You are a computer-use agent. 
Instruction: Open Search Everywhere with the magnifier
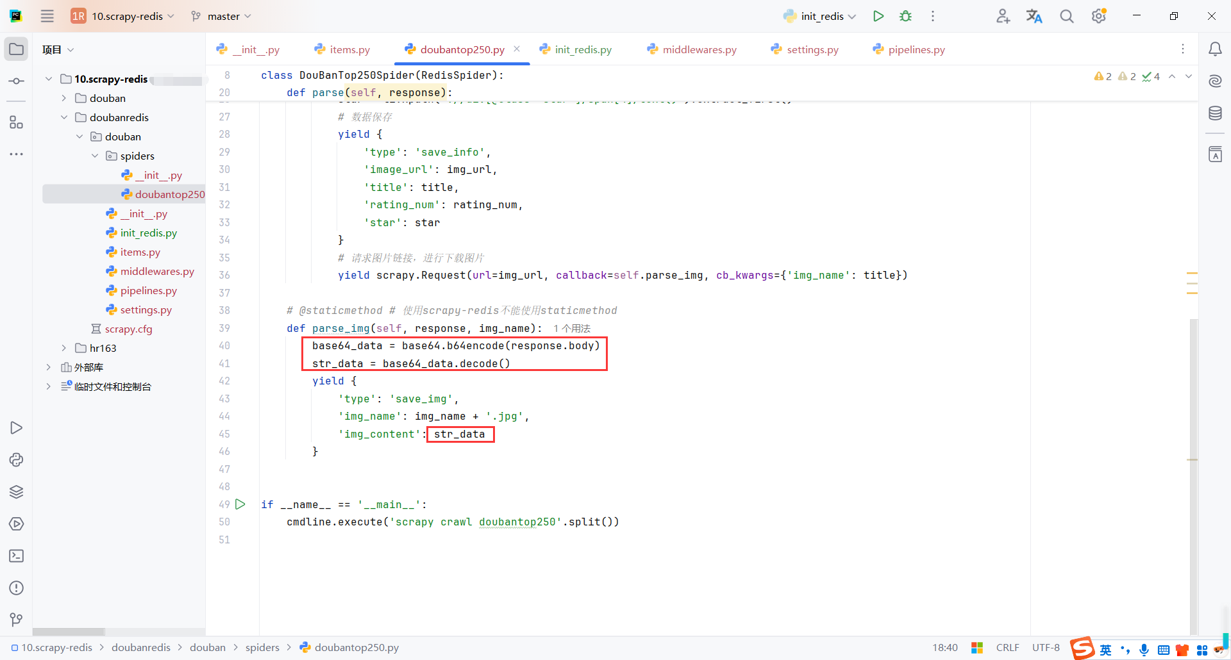click(x=1066, y=16)
